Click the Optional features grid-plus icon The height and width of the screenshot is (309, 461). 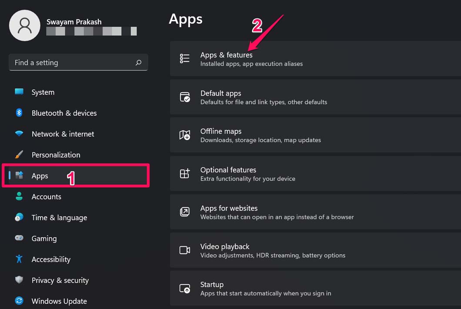coord(185,173)
